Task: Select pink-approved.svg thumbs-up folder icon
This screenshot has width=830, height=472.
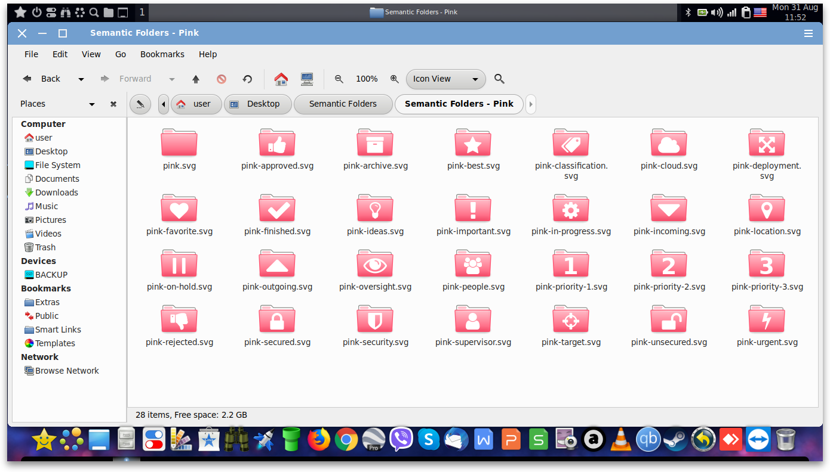Action: [x=277, y=143]
